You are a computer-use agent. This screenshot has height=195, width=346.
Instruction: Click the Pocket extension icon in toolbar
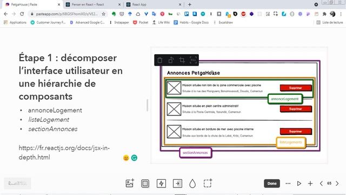122,14
